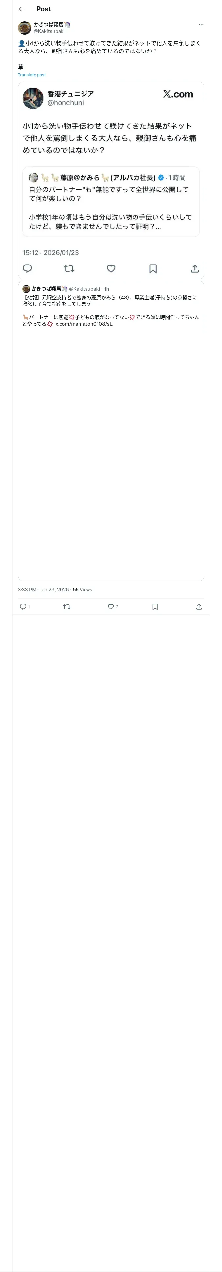Go back using the left arrow
The height and width of the screenshot is (1272, 222).
pyautogui.click(x=22, y=9)
